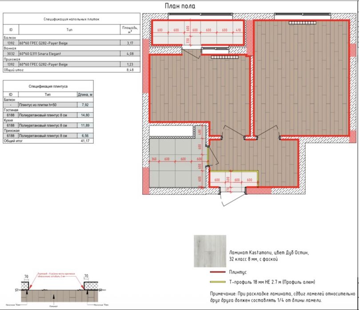The image size is (359, 310).
Task: Select plinth length 14,80
Action: (85, 115)
